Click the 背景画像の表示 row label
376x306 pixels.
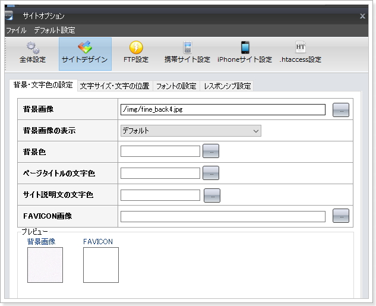pyautogui.click(x=49, y=131)
